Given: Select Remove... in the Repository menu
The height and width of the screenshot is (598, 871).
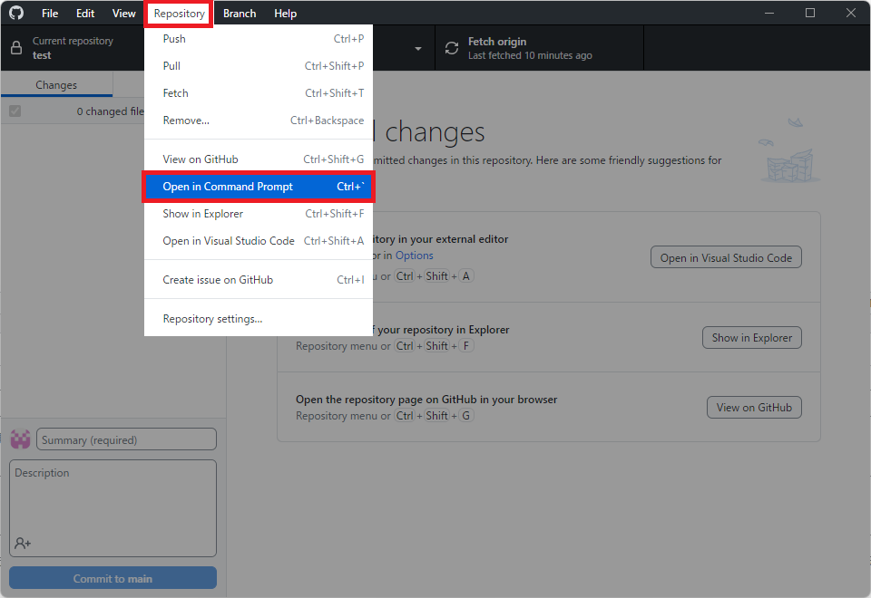Looking at the screenshot, I should pyautogui.click(x=259, y=121).
